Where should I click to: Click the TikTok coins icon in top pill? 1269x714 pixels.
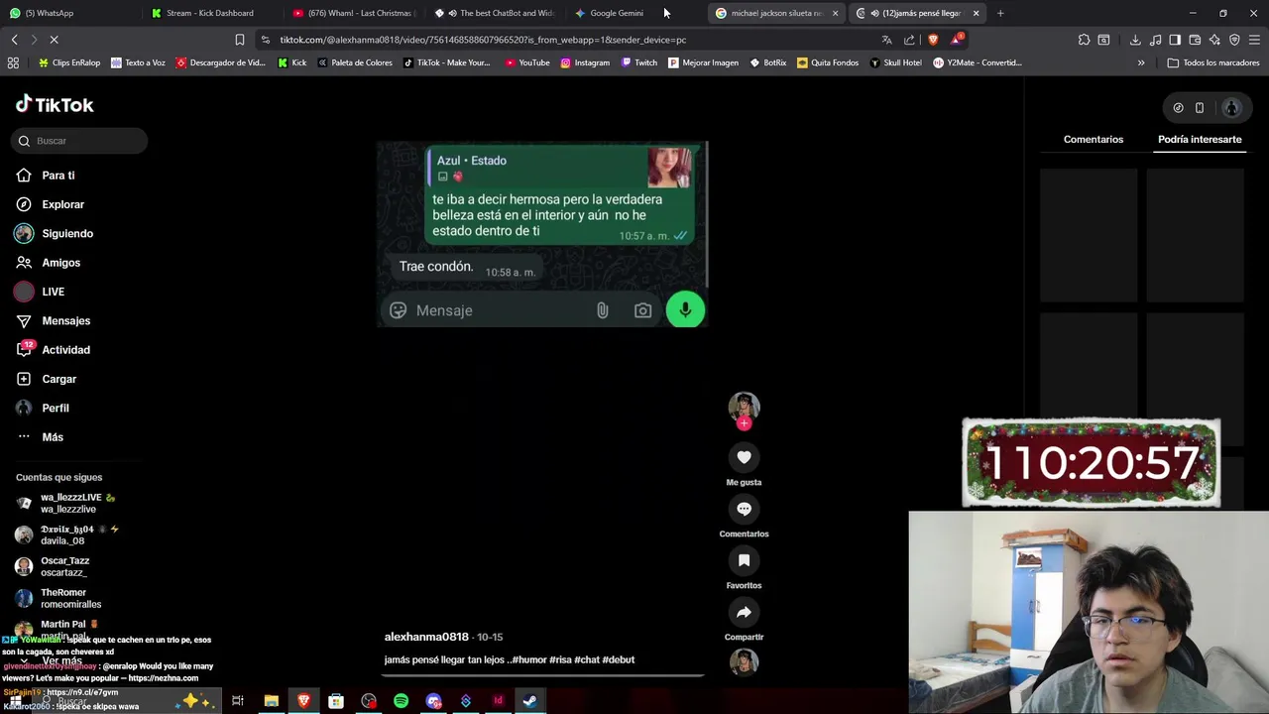[1178, 108]
